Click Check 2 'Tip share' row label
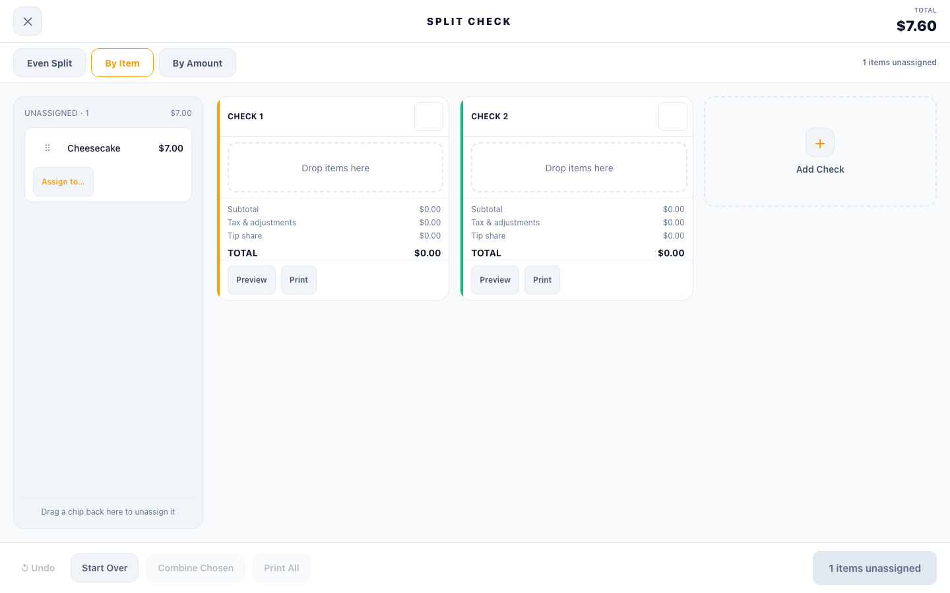This screenshot has width=950, height=593. point(488,236)
